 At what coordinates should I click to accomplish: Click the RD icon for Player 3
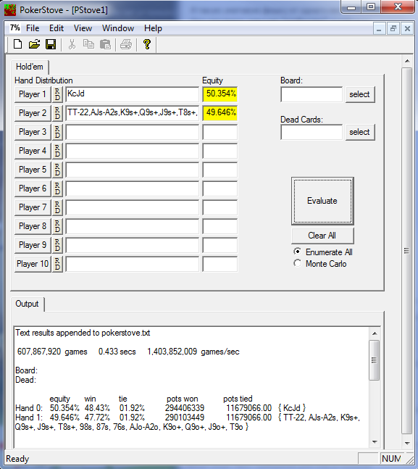coord(57,132)
